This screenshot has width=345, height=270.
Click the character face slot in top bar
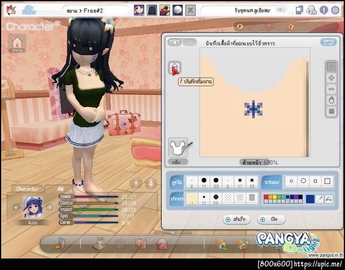139,10
